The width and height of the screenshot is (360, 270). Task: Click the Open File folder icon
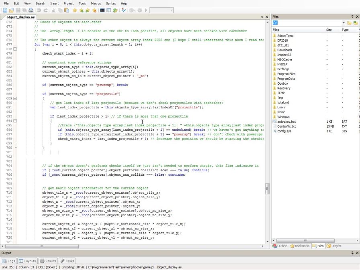pos(11,10)
